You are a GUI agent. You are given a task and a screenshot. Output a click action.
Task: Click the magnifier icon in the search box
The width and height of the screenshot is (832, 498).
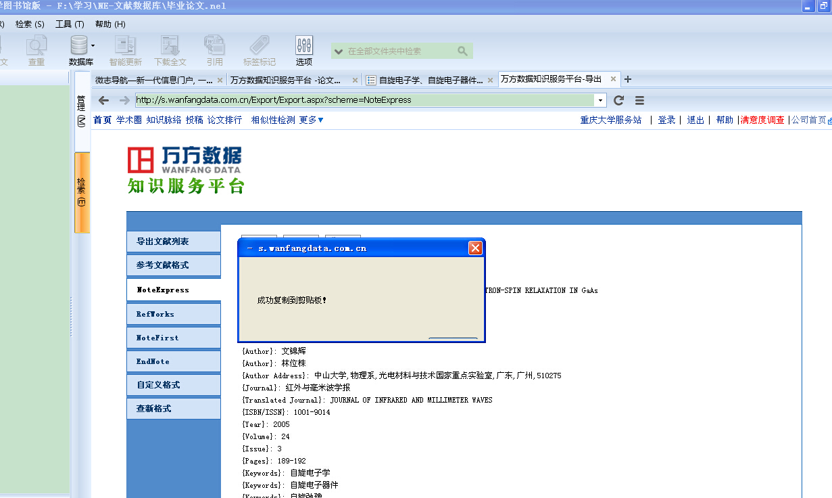[x=462, y=51]
